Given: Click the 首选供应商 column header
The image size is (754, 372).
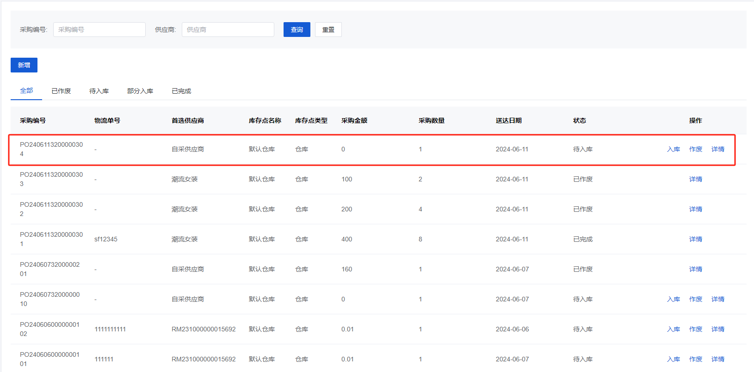Looking at the screenshot, I should [188, 120].
